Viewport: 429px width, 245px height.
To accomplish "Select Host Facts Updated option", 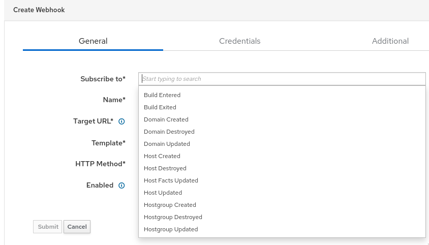I will click(282, 180).
